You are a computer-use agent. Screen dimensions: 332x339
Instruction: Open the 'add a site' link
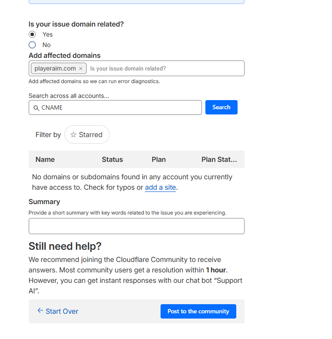(160, 188)
